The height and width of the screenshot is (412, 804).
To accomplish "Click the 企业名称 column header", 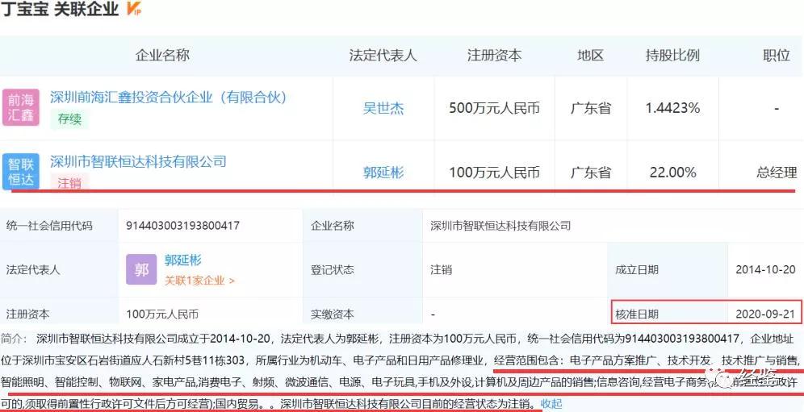I will click(162, 56).
